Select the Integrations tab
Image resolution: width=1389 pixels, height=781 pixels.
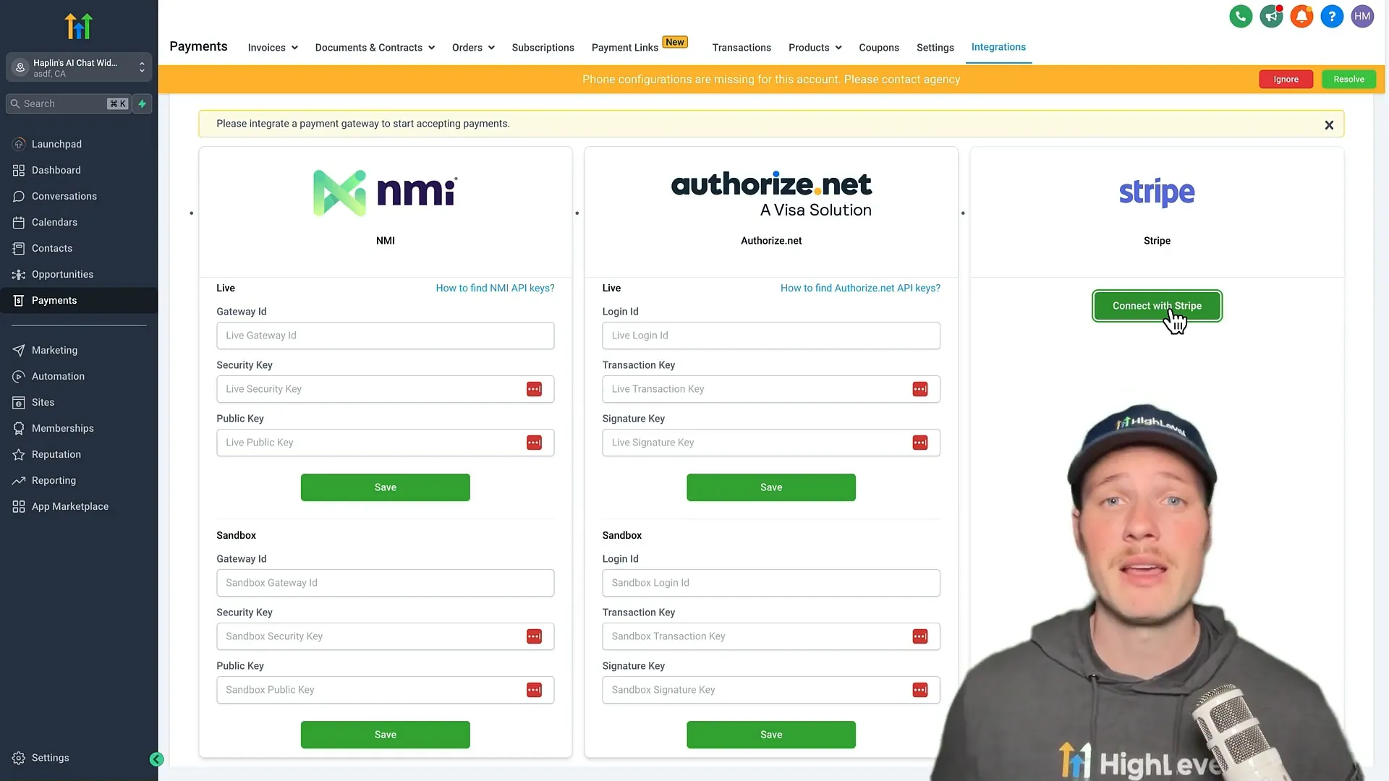(998, 47)
